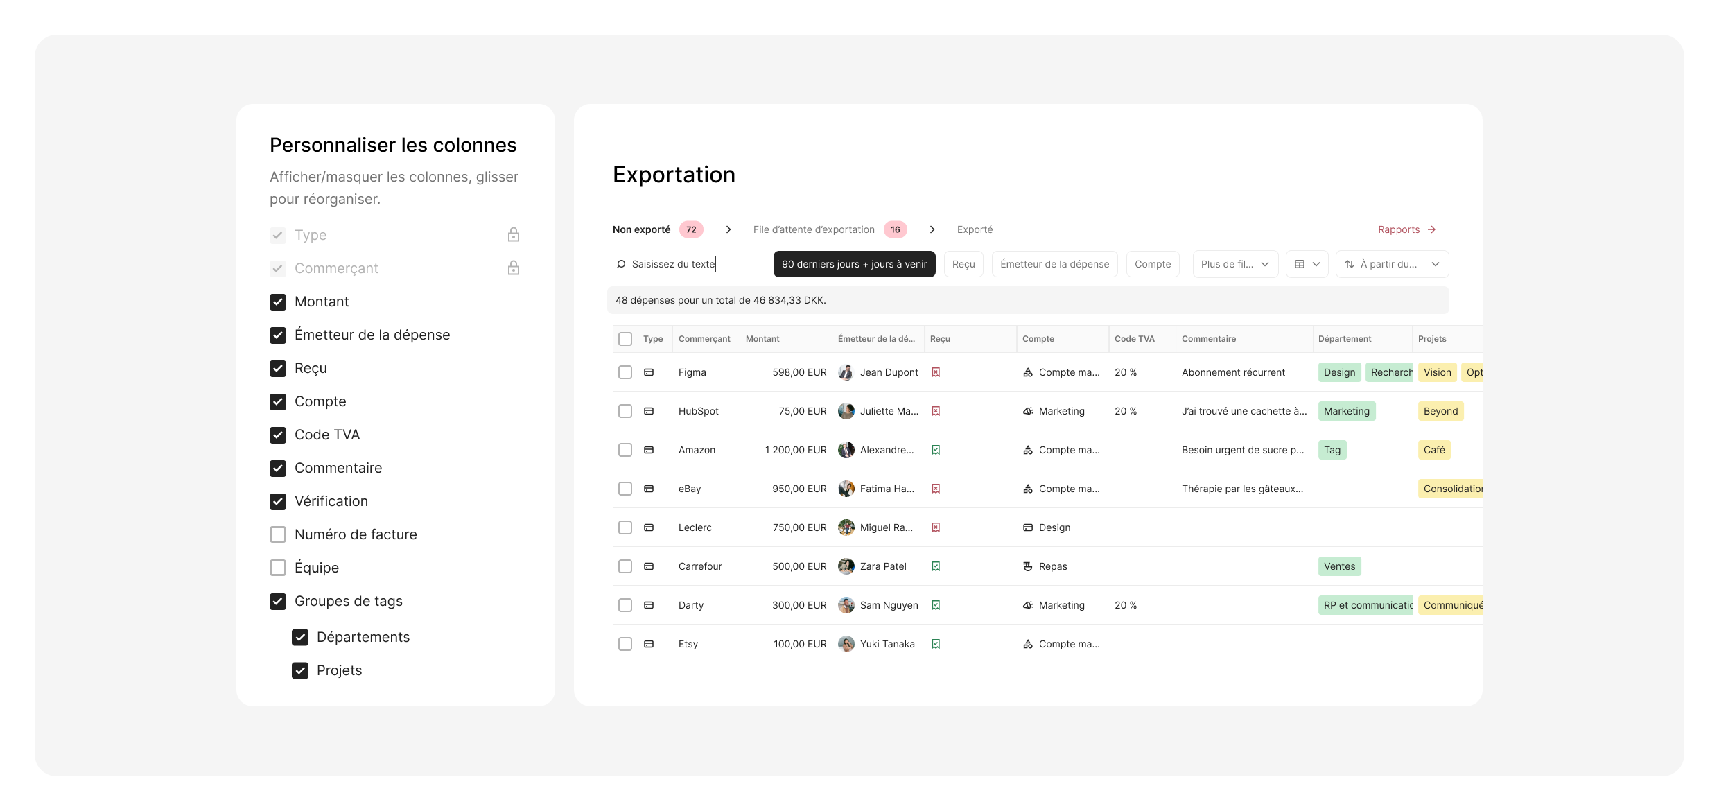Open the Plus de filtres dropdown
1719x811 pixels.
click(x=1234, y=264)
